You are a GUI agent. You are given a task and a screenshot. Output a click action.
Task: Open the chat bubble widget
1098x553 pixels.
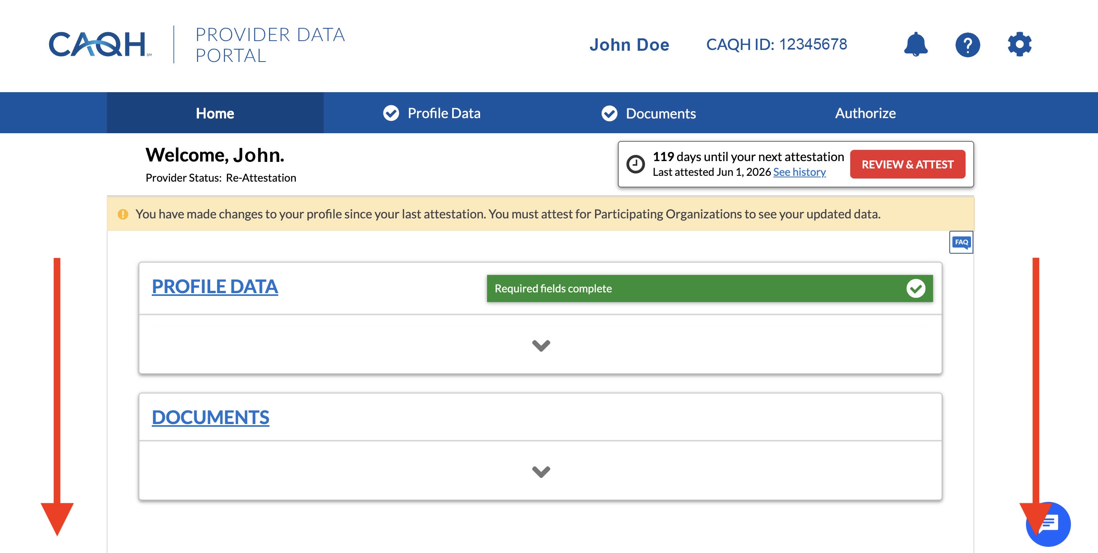(x=1048, y=524)
